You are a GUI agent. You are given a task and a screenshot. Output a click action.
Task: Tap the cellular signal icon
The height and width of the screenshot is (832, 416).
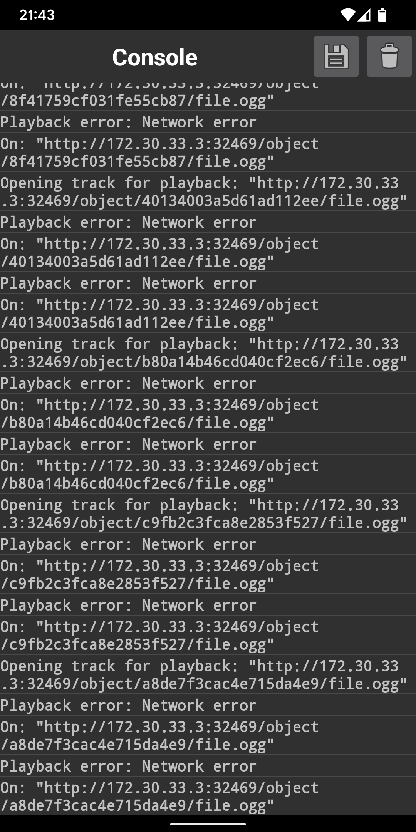click(364, 15)
